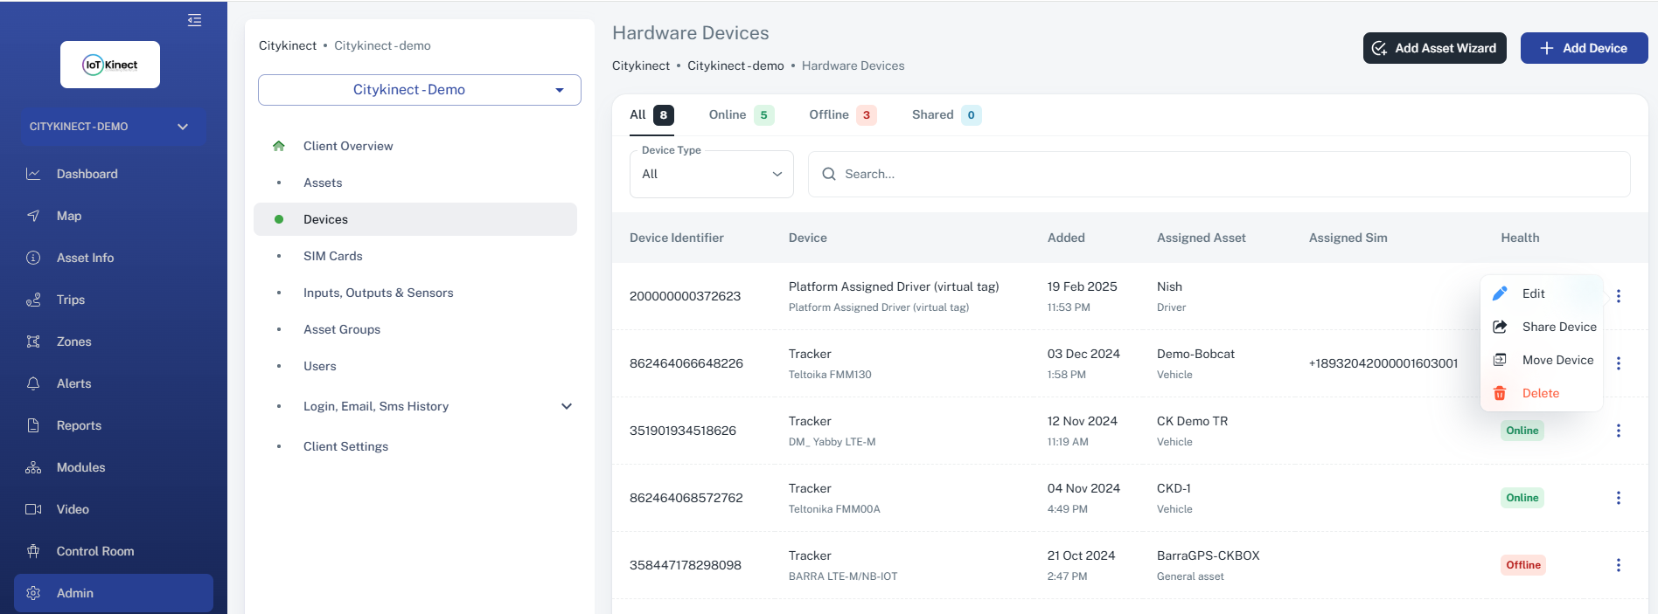This screenshot has height=614, width=1658.
Task: Click the Control Room icon
Action: [x=33, y=551]
